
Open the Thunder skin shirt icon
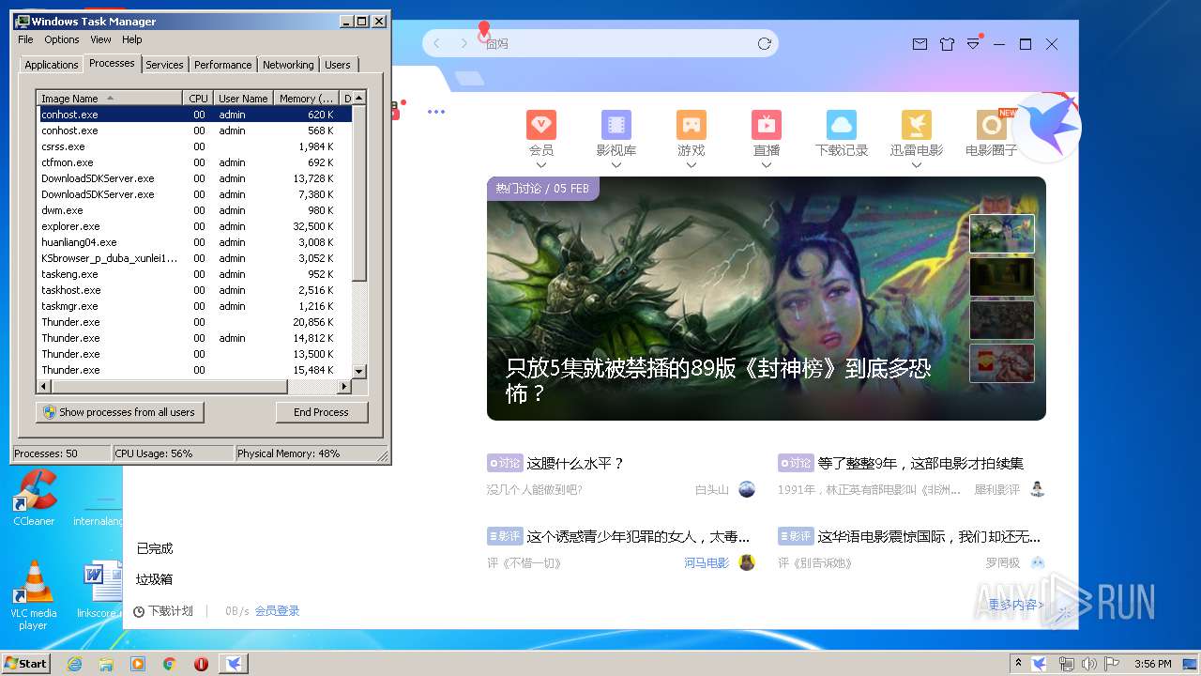pos(947,44)
